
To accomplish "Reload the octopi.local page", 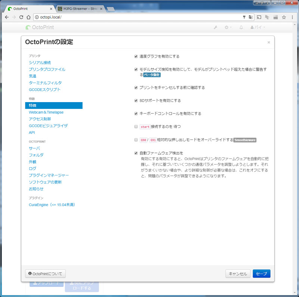I will 21,17.
